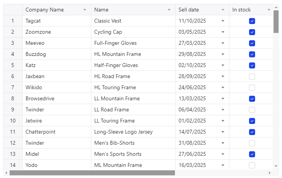Uncheck In stock for Classic Vest

pos(252,21)
